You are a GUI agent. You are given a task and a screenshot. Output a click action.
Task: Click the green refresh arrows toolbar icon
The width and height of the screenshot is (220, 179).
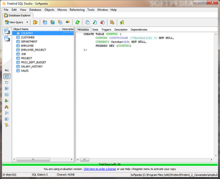[77, 22]
